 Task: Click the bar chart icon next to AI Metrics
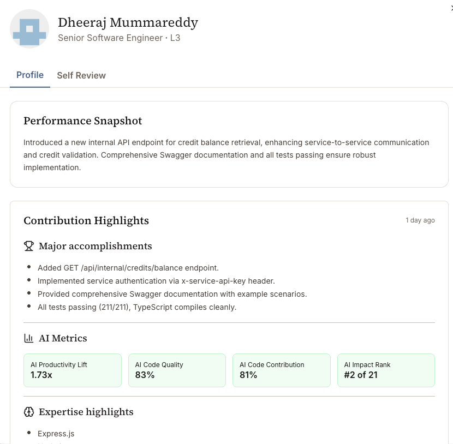point(28,338)
